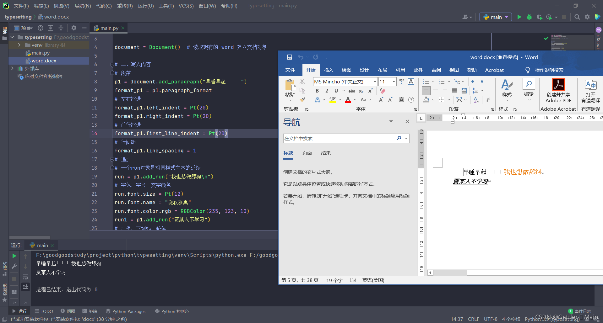Open PyCharm settings gear in top toolbar
This screenshot has height=323, width=603.
pyautogui.click(x=587, y=17)
